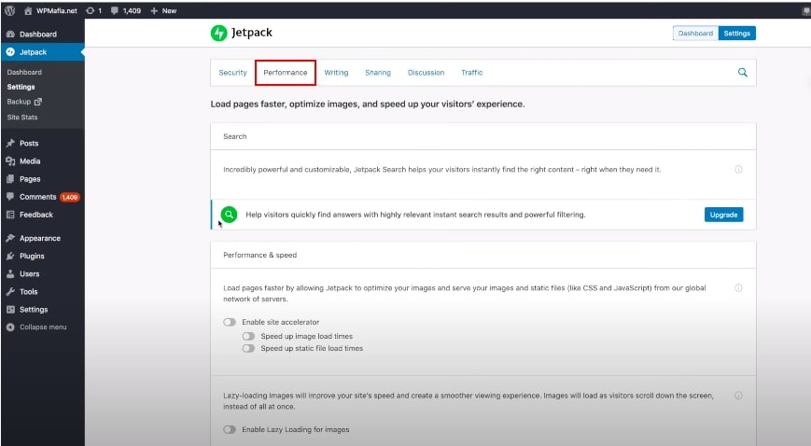Enable Lazy Loading for images
Screen dimensions: 811x446
[230, 429]
